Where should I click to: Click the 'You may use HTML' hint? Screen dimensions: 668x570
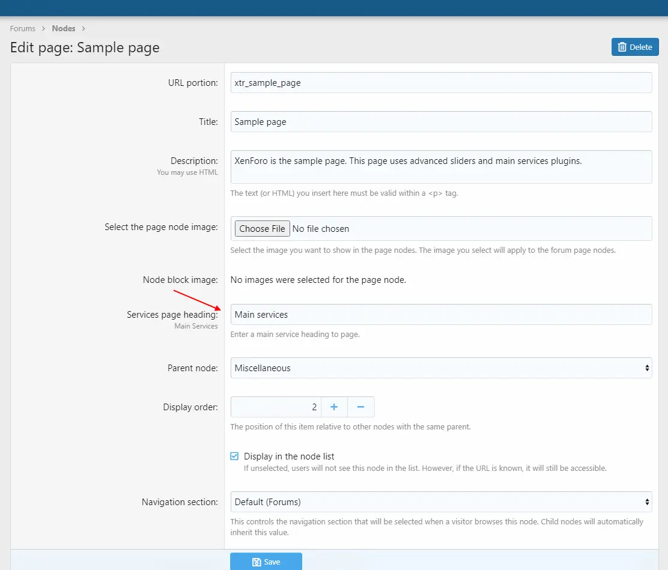187,172
